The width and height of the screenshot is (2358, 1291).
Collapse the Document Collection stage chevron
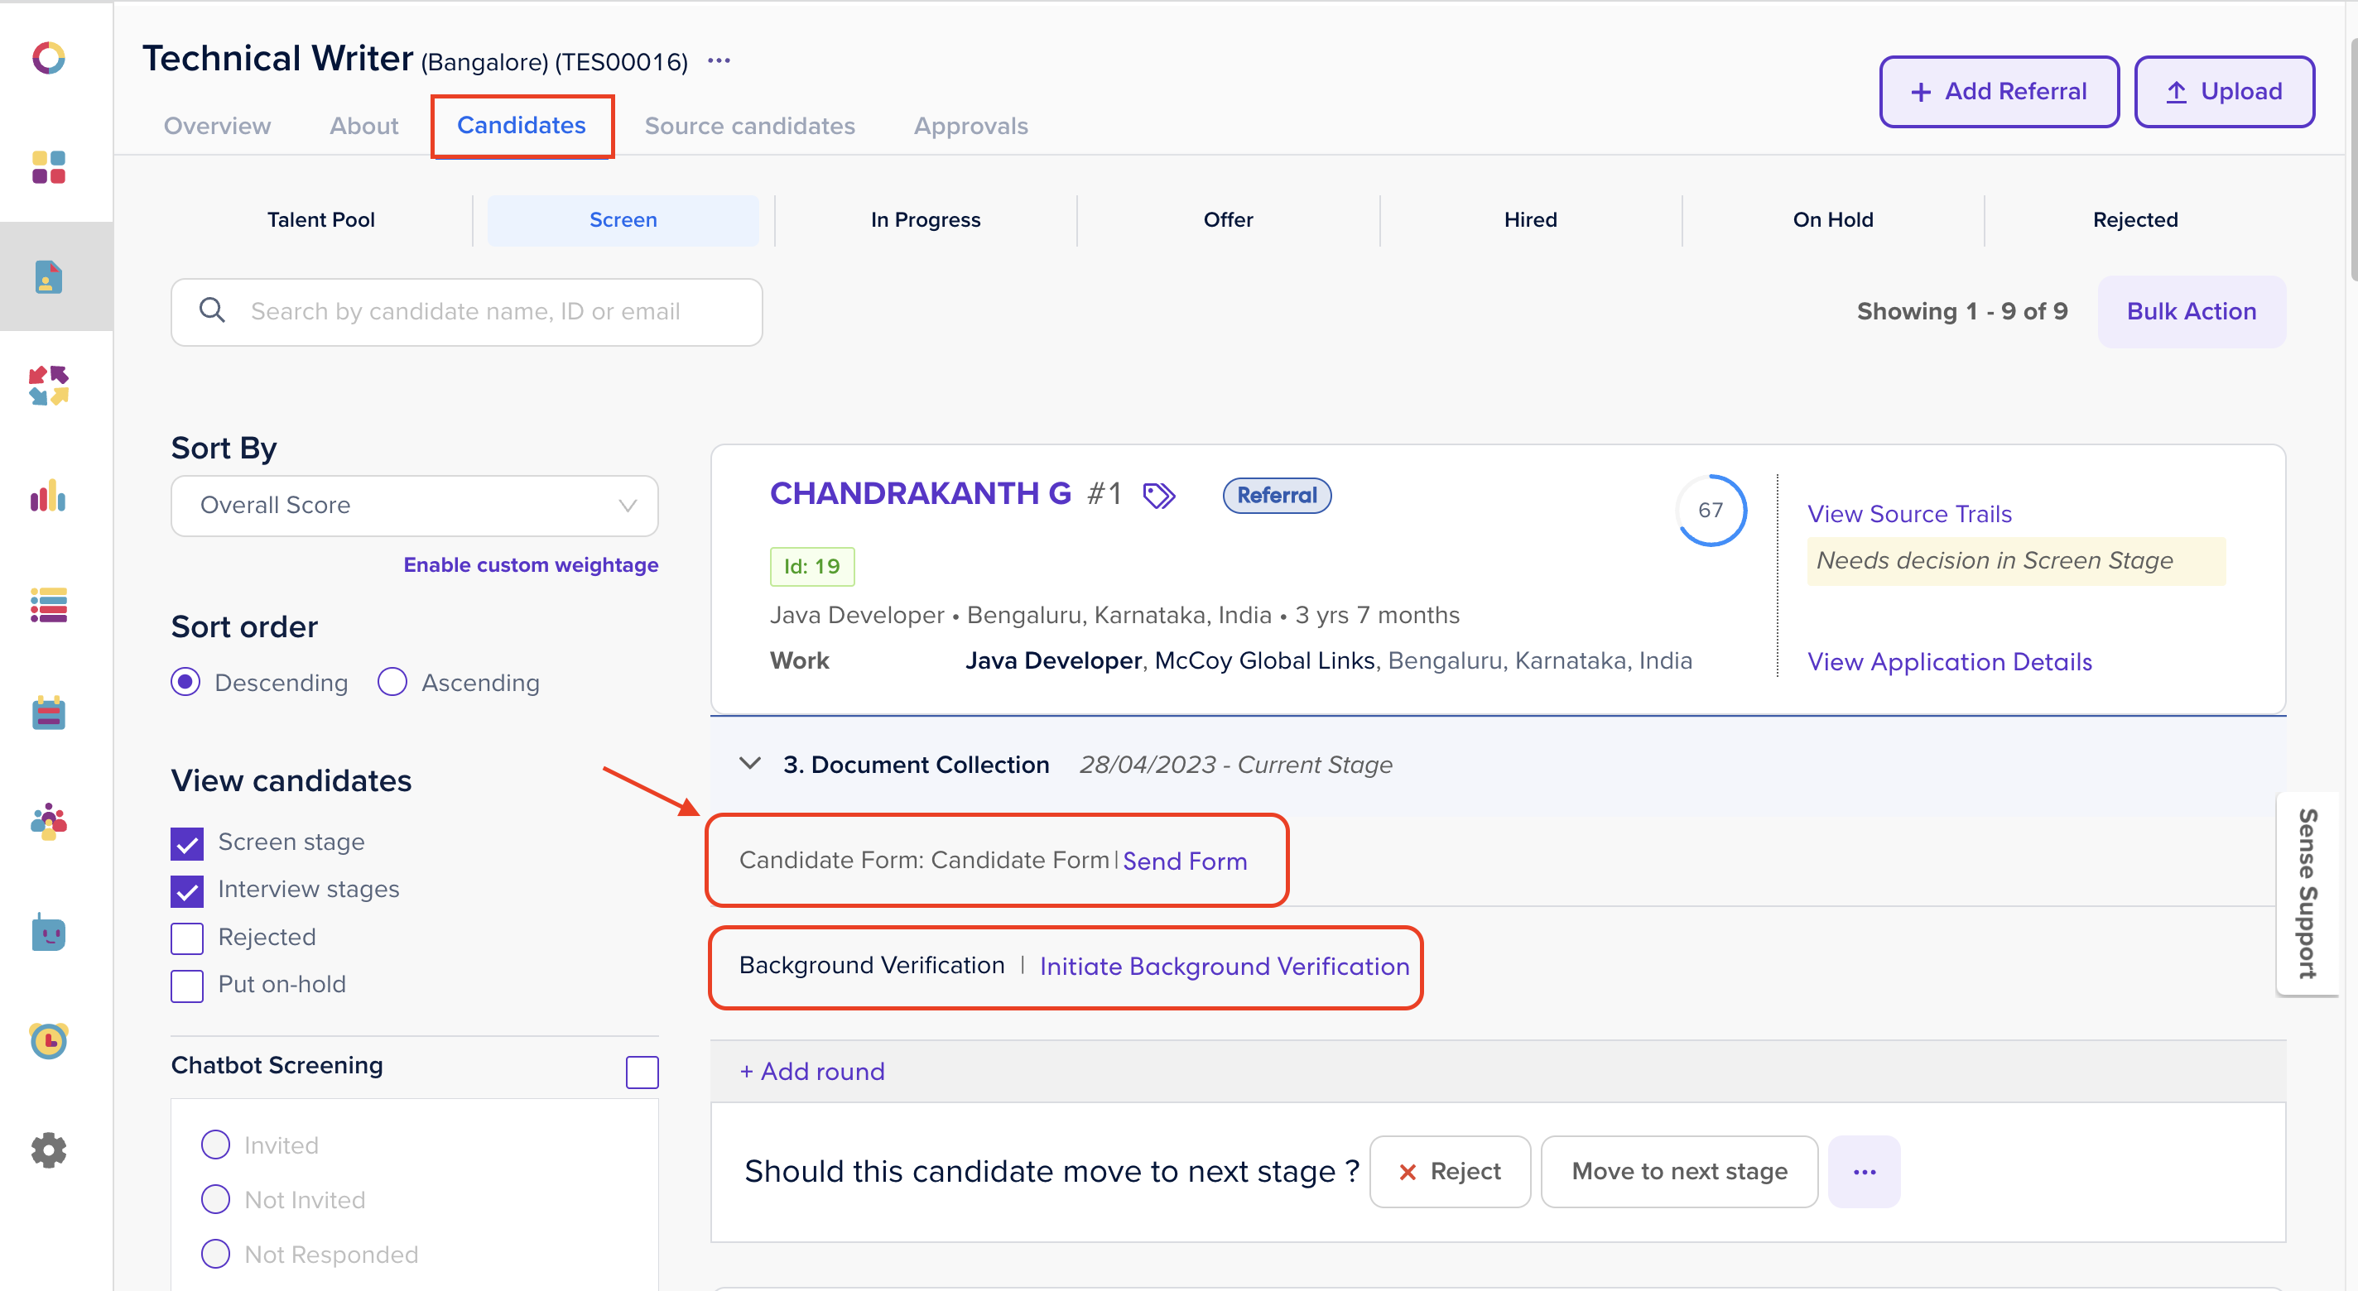point(749,764)
